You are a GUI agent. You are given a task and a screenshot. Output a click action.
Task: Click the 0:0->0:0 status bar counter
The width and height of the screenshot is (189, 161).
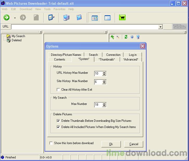click(46, 157)
